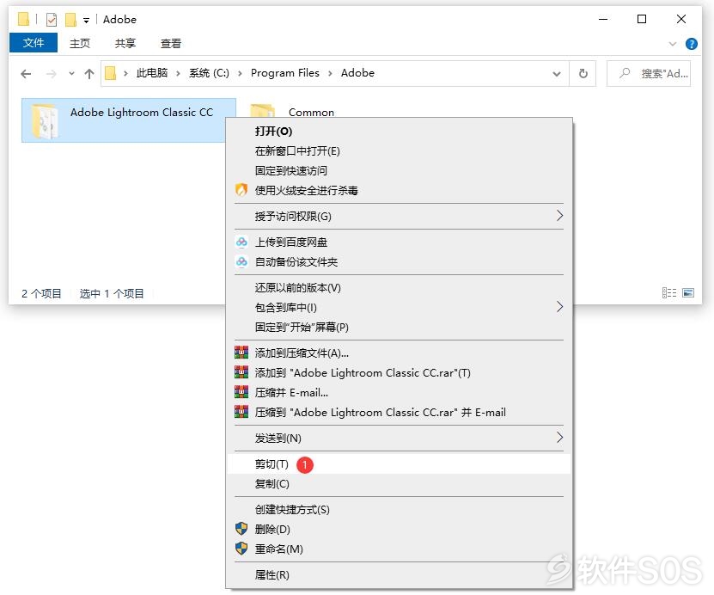This screenshot has height=595, width=714.
Task: Click the title bar folder icon
Action: point(23,20)
